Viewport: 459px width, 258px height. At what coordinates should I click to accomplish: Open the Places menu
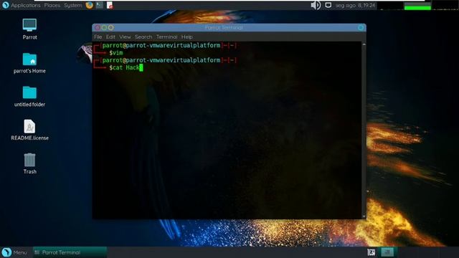tap(52, 5)
